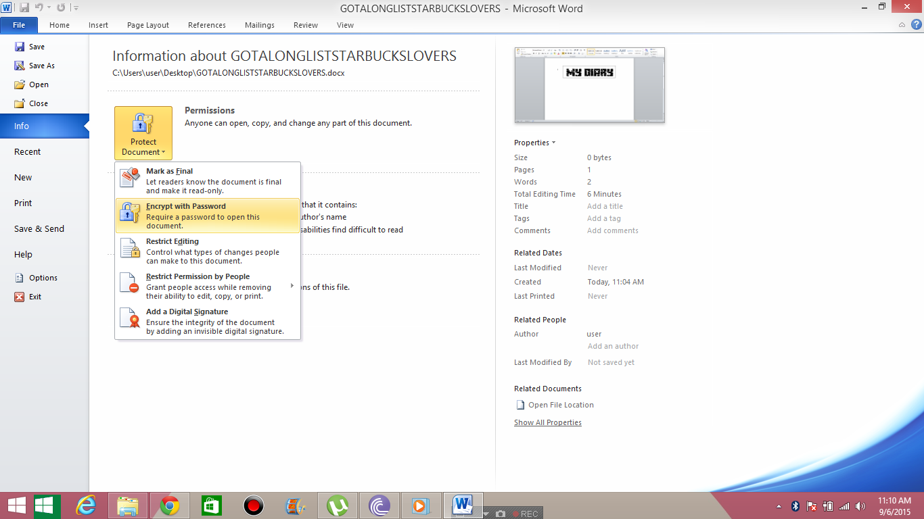This screenshot has width=924, height=519.
Task: Expand the Properties dropdown in the right pane
Action: [x=534, y=143]
